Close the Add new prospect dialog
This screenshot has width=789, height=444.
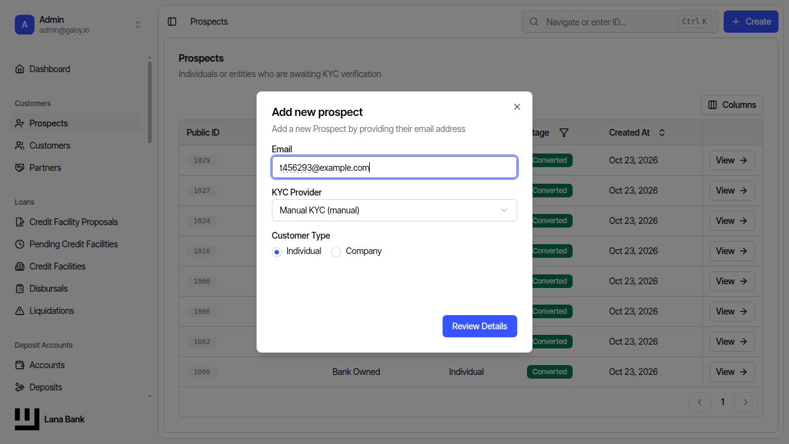click(x=517, y=107)
